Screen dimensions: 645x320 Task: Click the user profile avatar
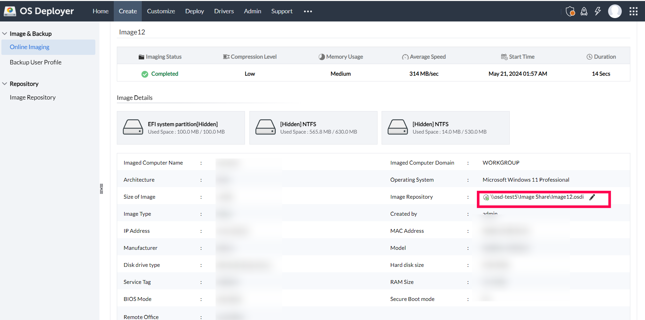(615, 11)
